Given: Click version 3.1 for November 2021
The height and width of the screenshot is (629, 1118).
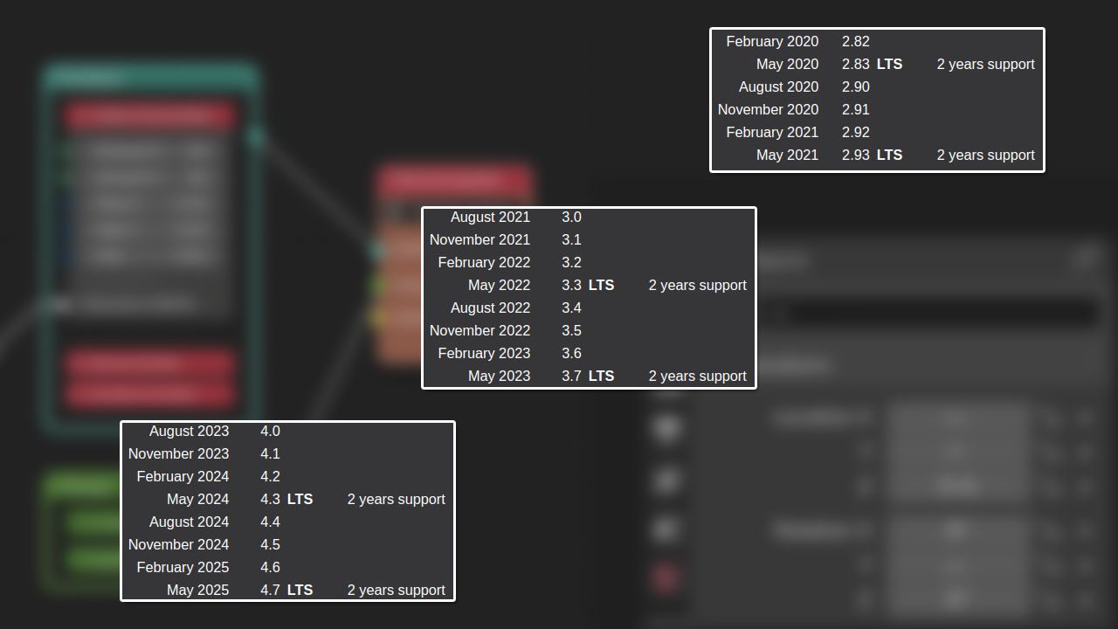Looking at the screenshot, I should tap(571, 239).
